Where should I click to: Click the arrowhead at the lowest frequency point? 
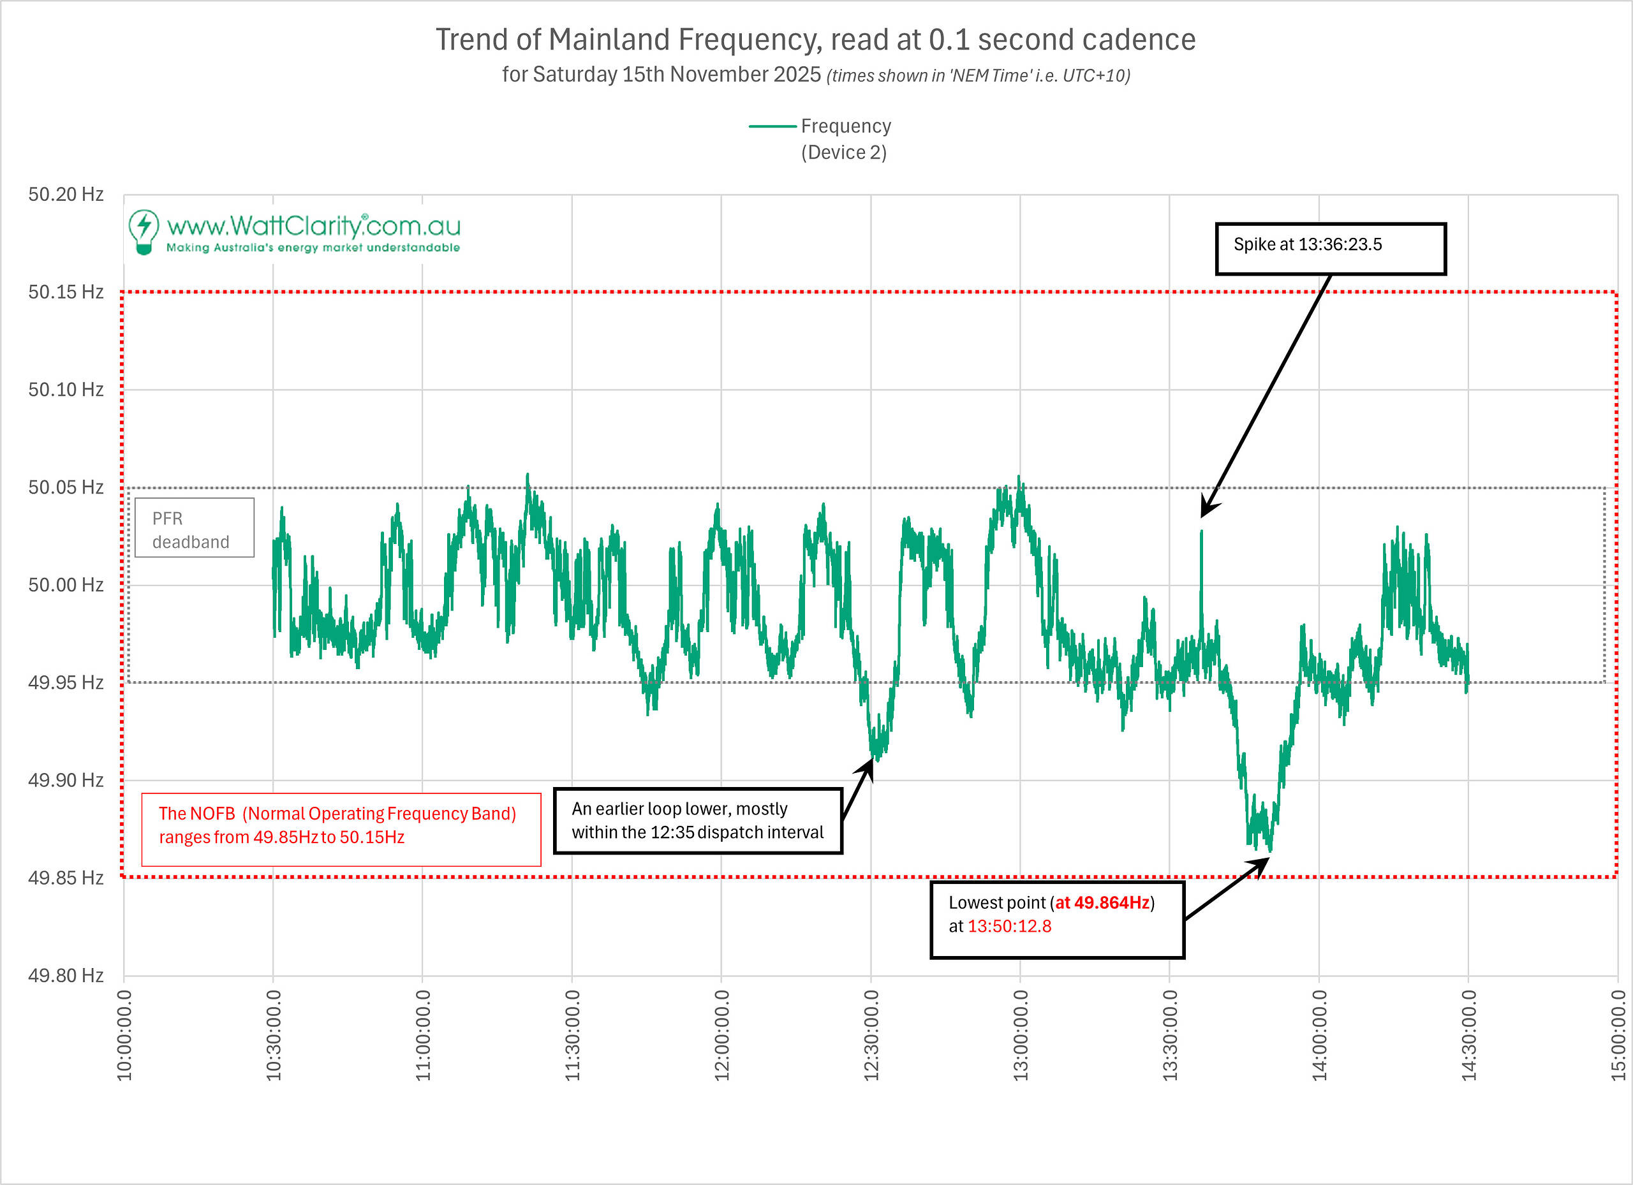1260,865
